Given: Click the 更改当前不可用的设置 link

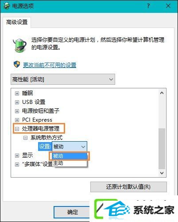Looking at the screenshot, I should (x=50, y=65).
